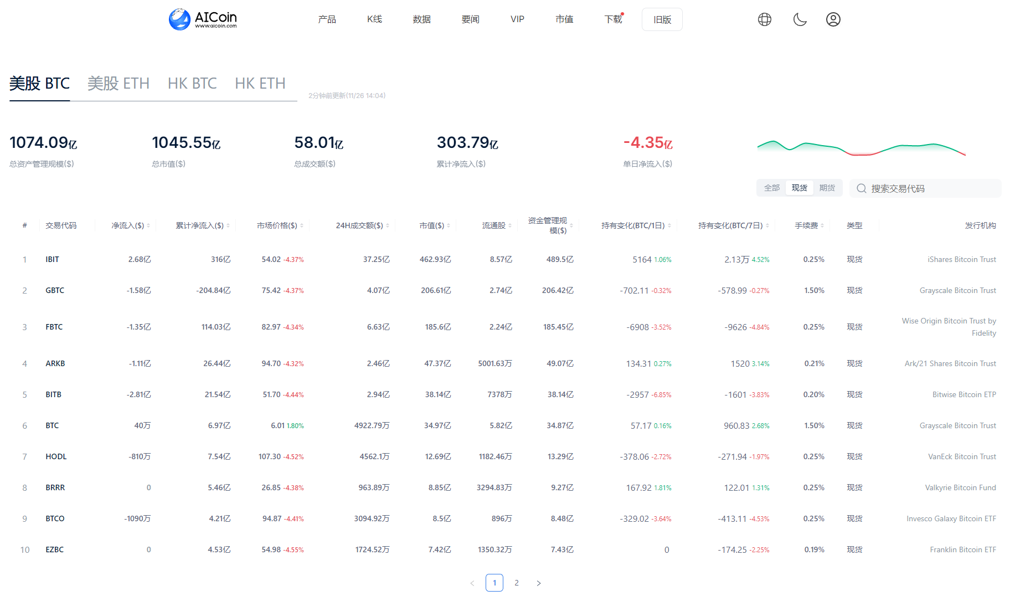Viewport: 1010px width, 601px height.
Task: Sort by 手续费 column arrows
Action: click(822, 225)
